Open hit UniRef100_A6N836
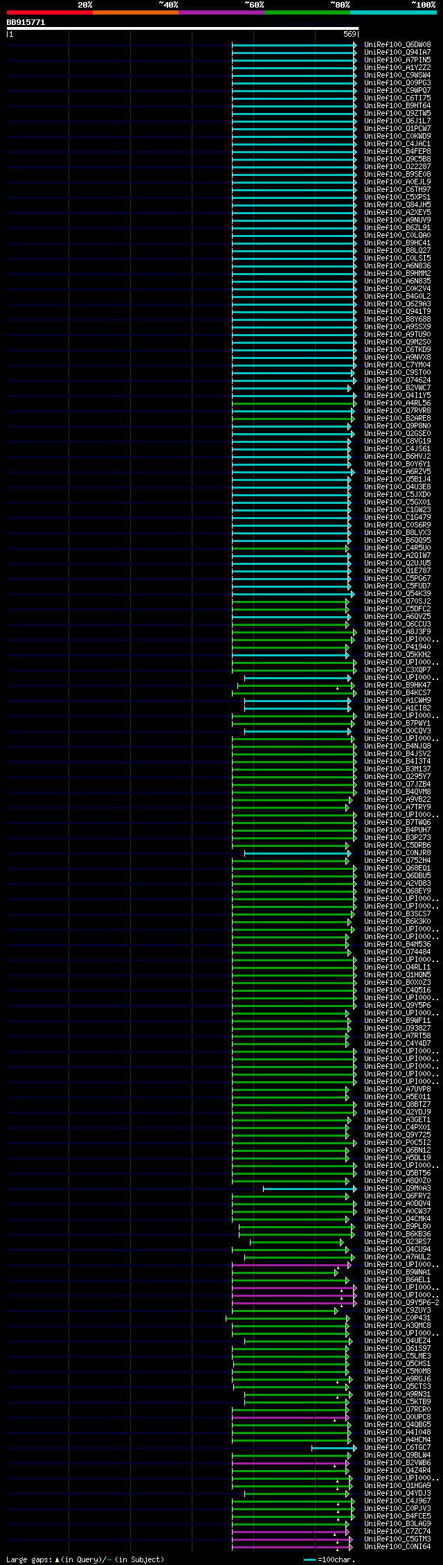This screenshot has width=443, height=1565. point(397,265)
